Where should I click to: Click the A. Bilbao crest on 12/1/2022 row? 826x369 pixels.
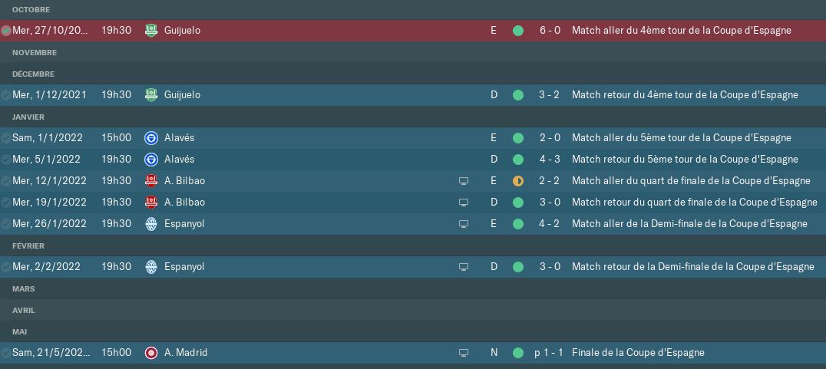tap(151, 181)
